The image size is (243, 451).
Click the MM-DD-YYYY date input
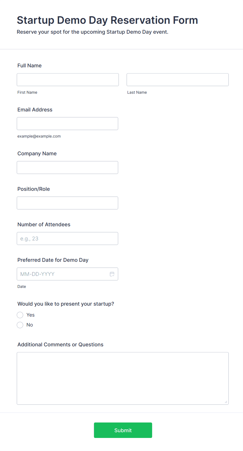point(63,274)
